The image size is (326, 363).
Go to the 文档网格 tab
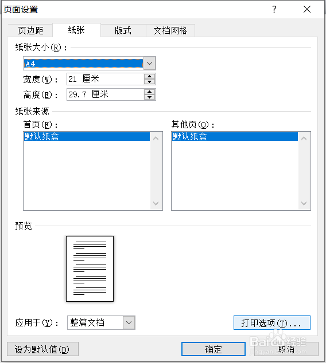click(170, 30)
